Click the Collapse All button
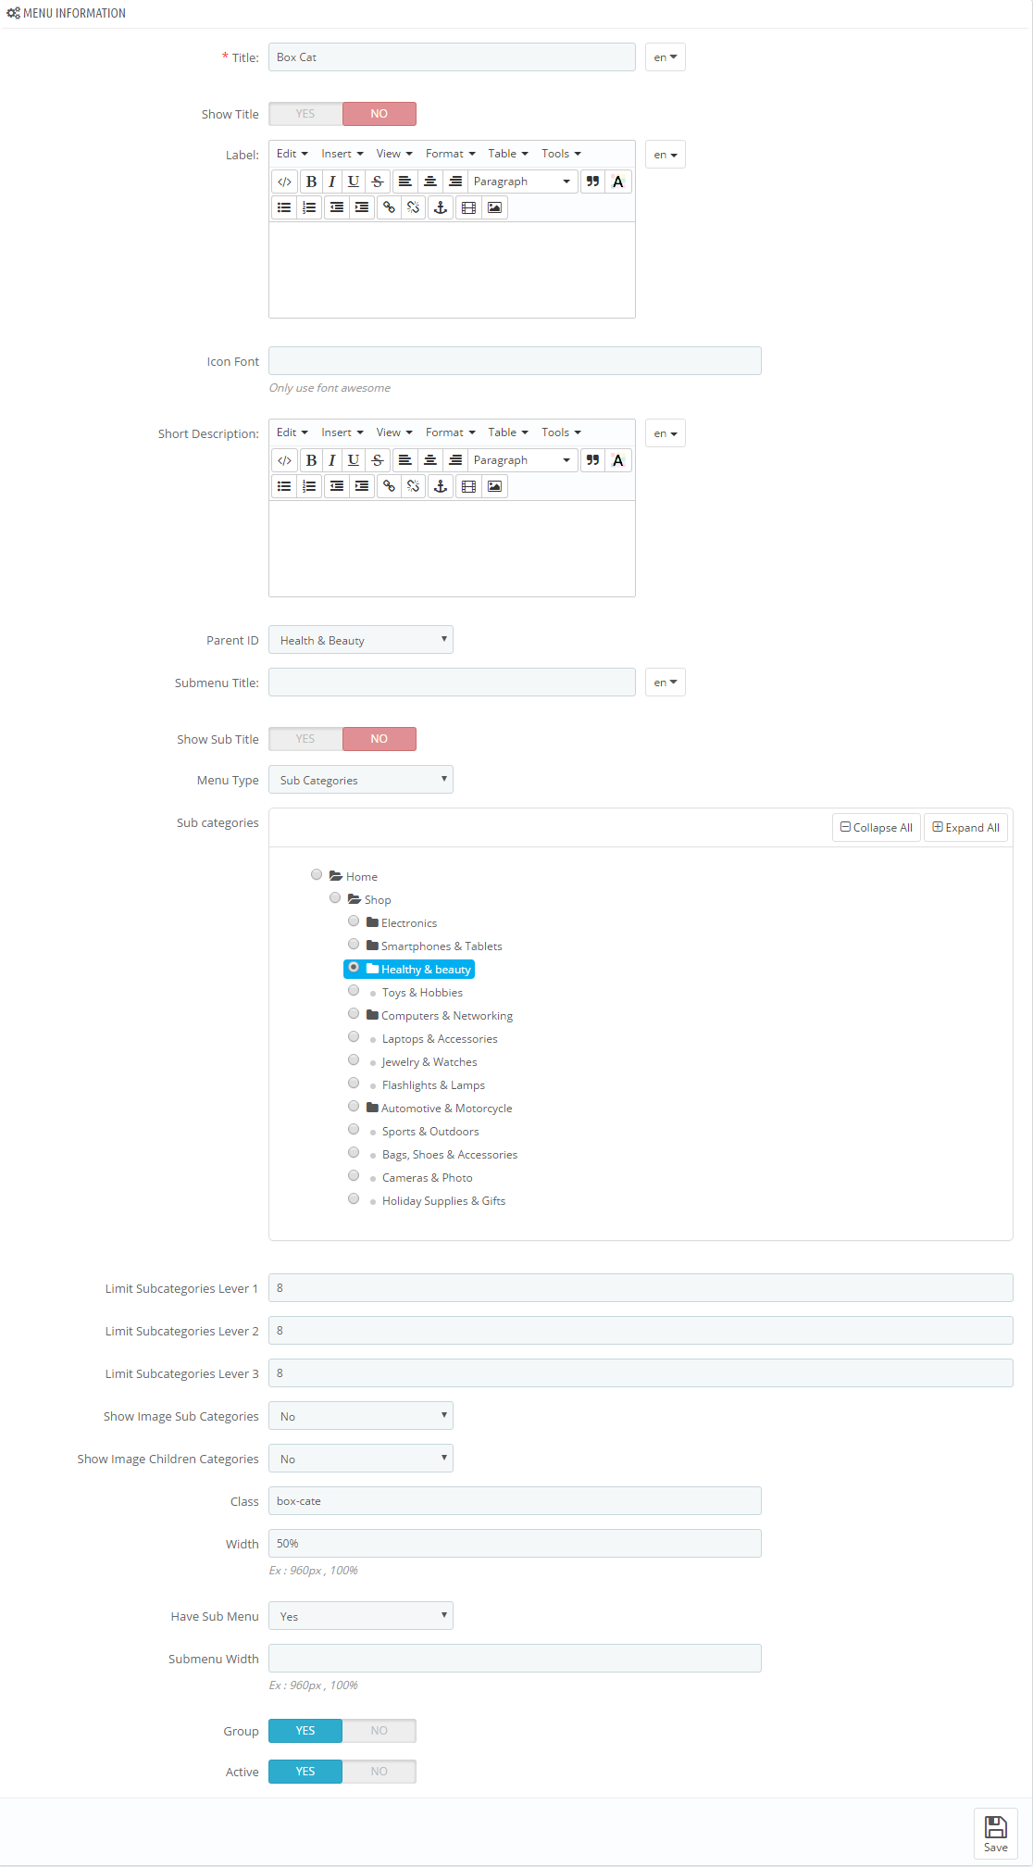The image size is (1033, 1867). pos(876,828)
